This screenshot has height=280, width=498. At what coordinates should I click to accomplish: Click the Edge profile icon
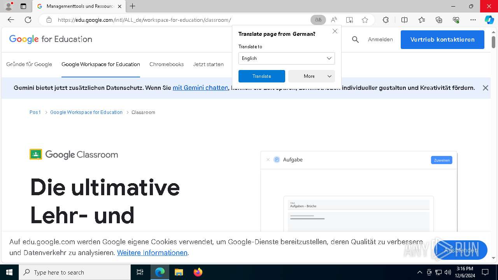(x=8, y=6)
